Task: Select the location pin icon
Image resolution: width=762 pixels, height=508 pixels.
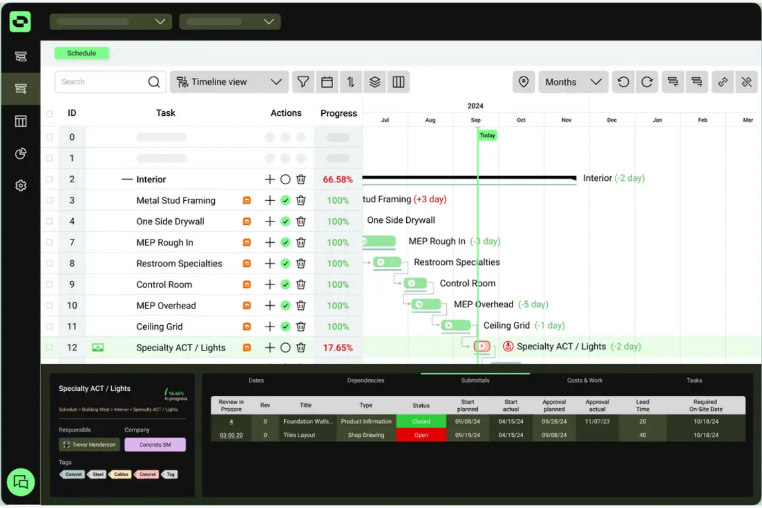Action: (x=523, y=82)
